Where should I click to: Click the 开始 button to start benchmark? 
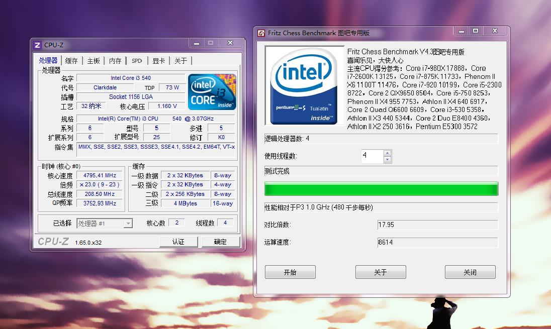(290, 272)
